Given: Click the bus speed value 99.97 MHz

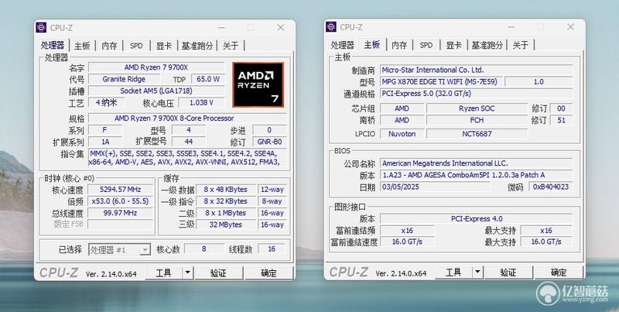Looking at the screenshot, I should tap(121, 213).
